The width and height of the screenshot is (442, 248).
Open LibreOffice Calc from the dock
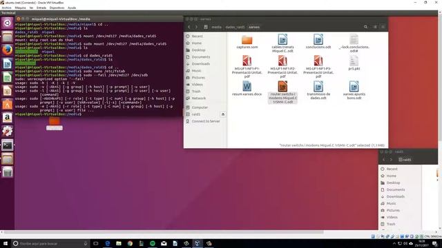[x=8, y=77]
